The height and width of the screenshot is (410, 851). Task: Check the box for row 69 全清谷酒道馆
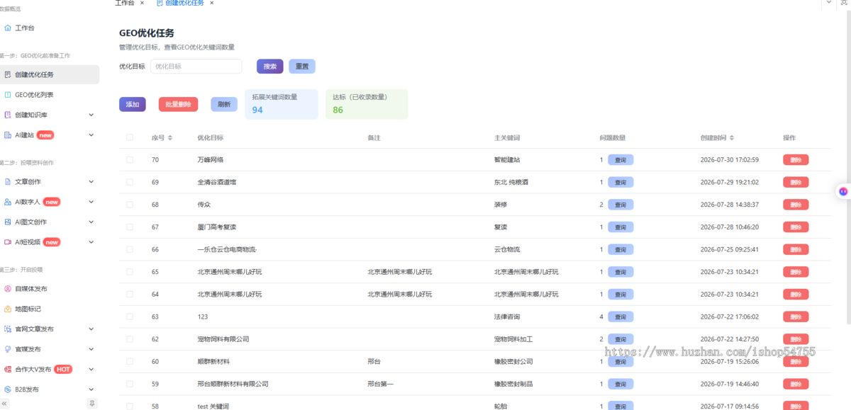tap(130, 182)
